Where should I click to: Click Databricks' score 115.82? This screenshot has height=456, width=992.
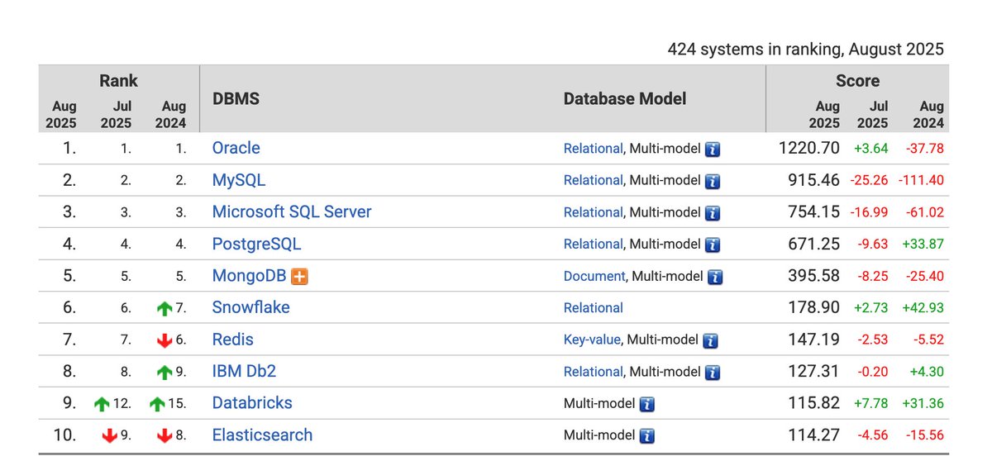click(813, 403)
